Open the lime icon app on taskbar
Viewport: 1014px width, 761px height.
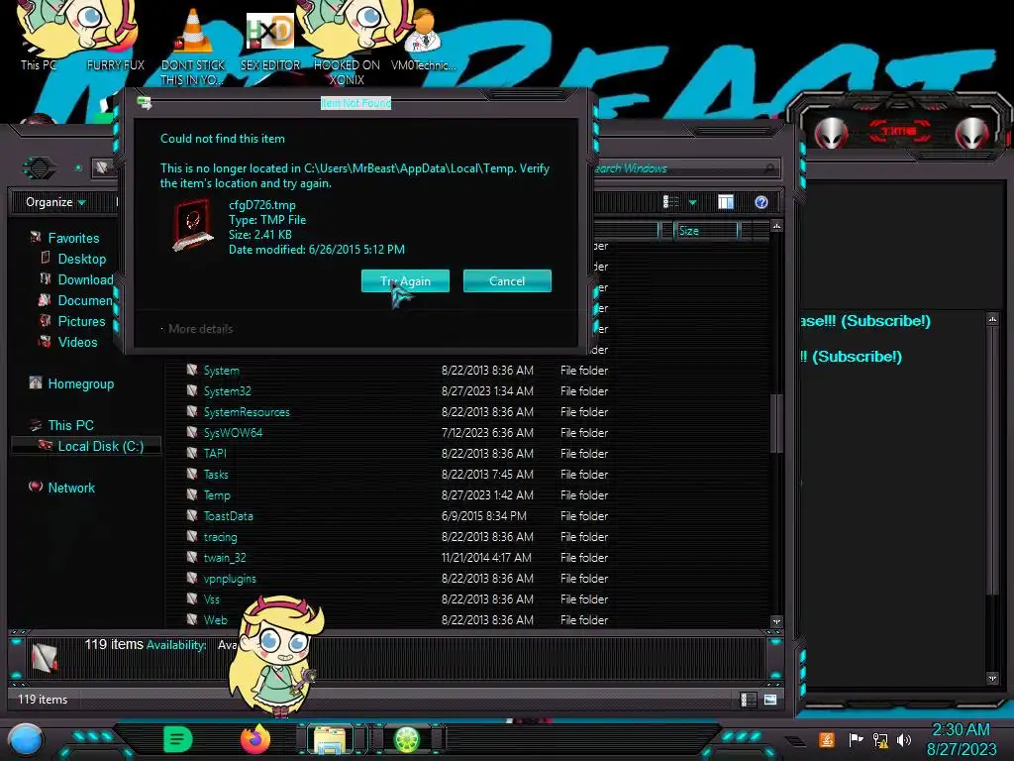point(407,739)
